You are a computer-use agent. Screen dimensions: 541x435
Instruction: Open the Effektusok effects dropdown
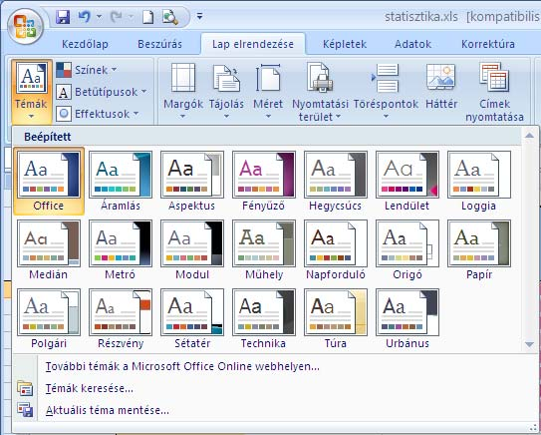[x=98, y=114]
